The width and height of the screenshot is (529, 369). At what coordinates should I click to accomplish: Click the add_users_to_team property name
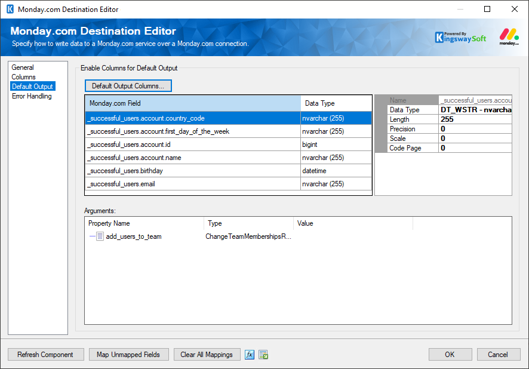click(134, 236)
